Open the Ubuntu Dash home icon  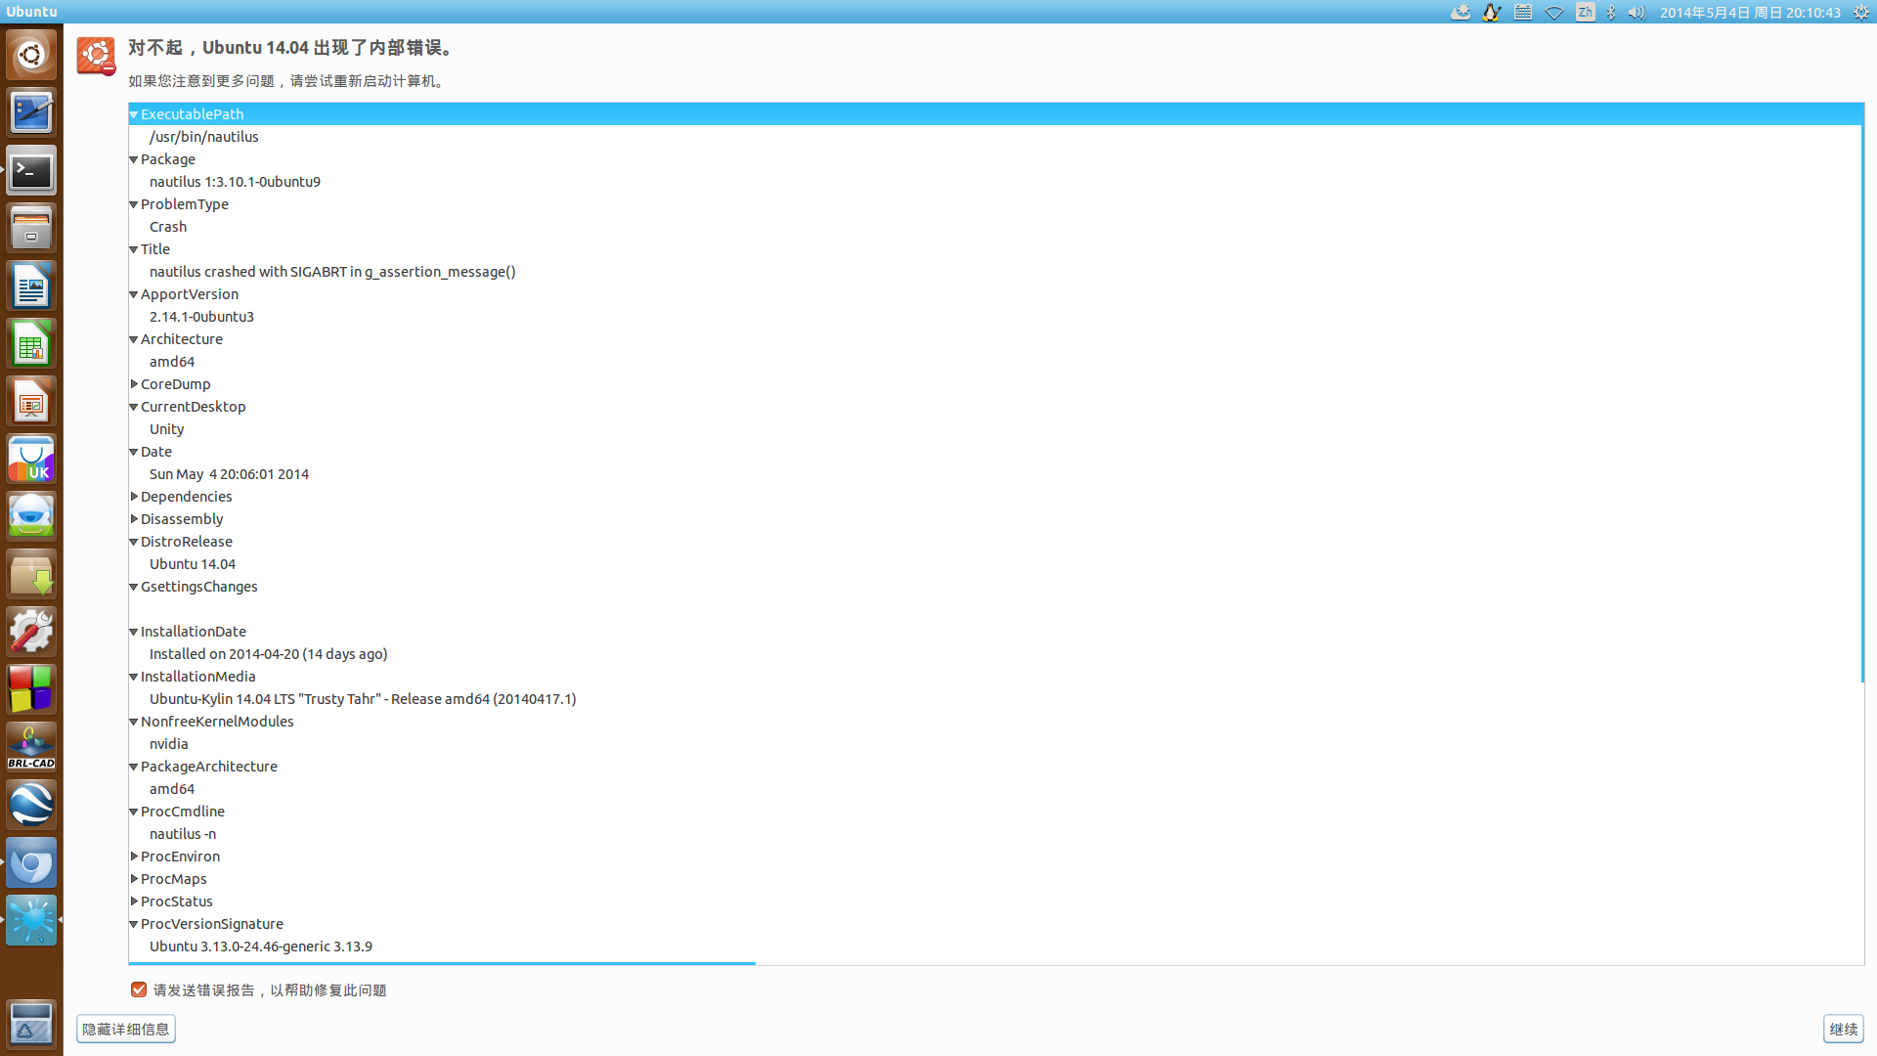31,55
